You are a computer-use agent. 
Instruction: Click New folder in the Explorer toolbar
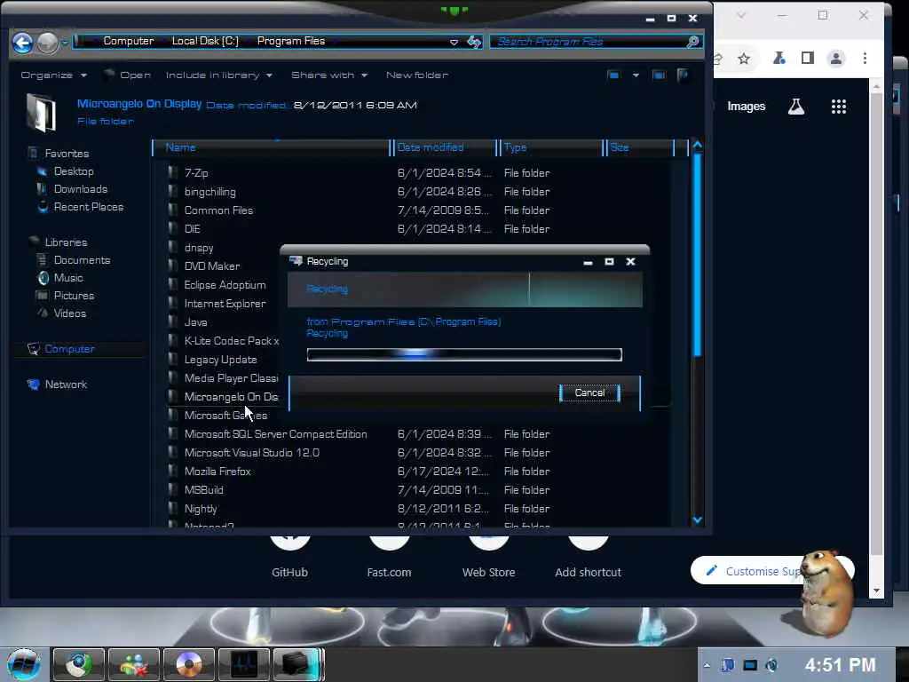click(417, 75)
